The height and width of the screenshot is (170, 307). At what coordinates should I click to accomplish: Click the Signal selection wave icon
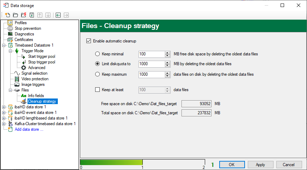click(x=17, y=73)
